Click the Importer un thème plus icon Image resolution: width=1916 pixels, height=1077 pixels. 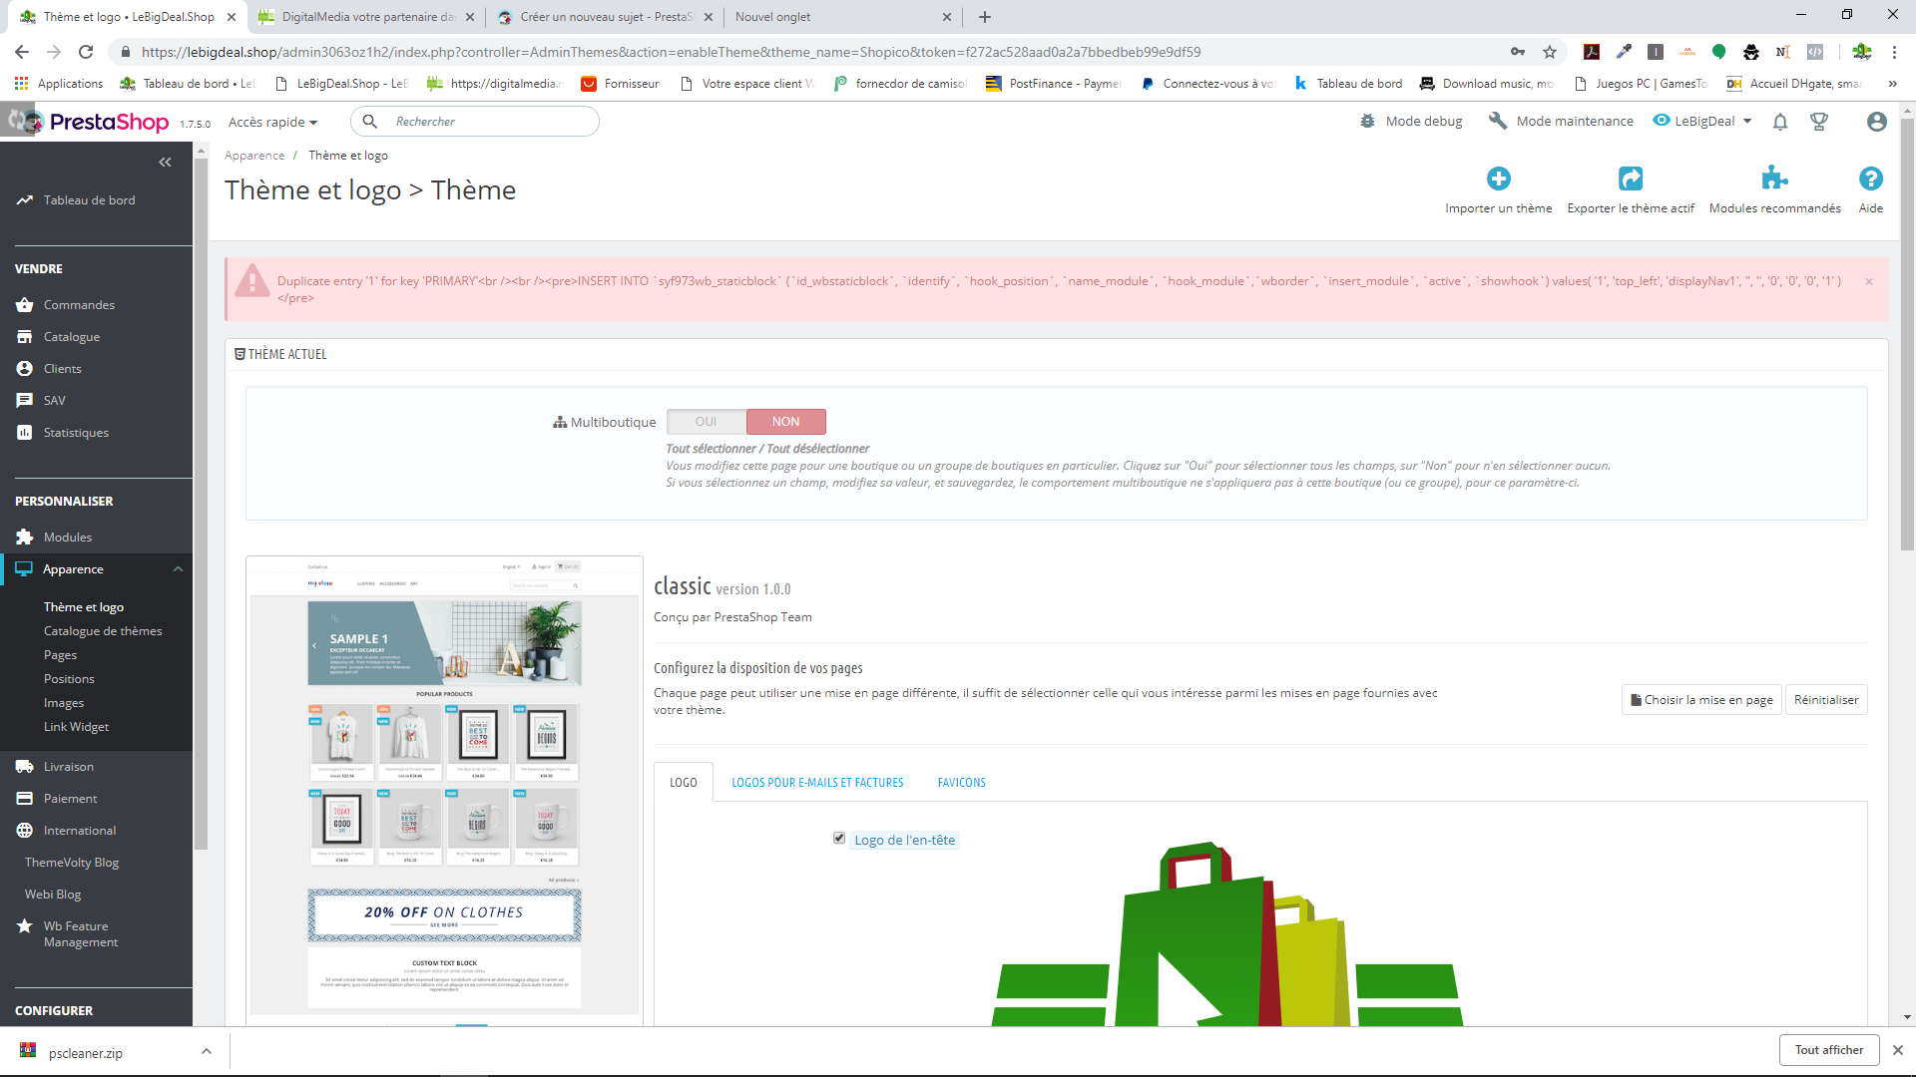(x=1498, y=179)
